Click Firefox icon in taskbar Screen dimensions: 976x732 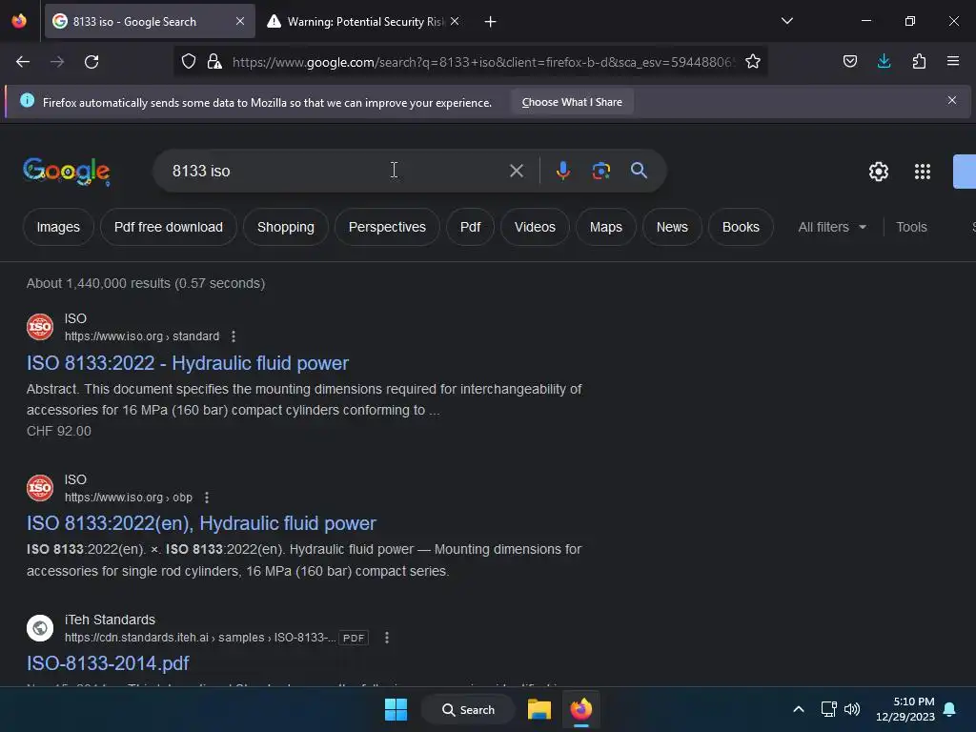coord(581,709)
